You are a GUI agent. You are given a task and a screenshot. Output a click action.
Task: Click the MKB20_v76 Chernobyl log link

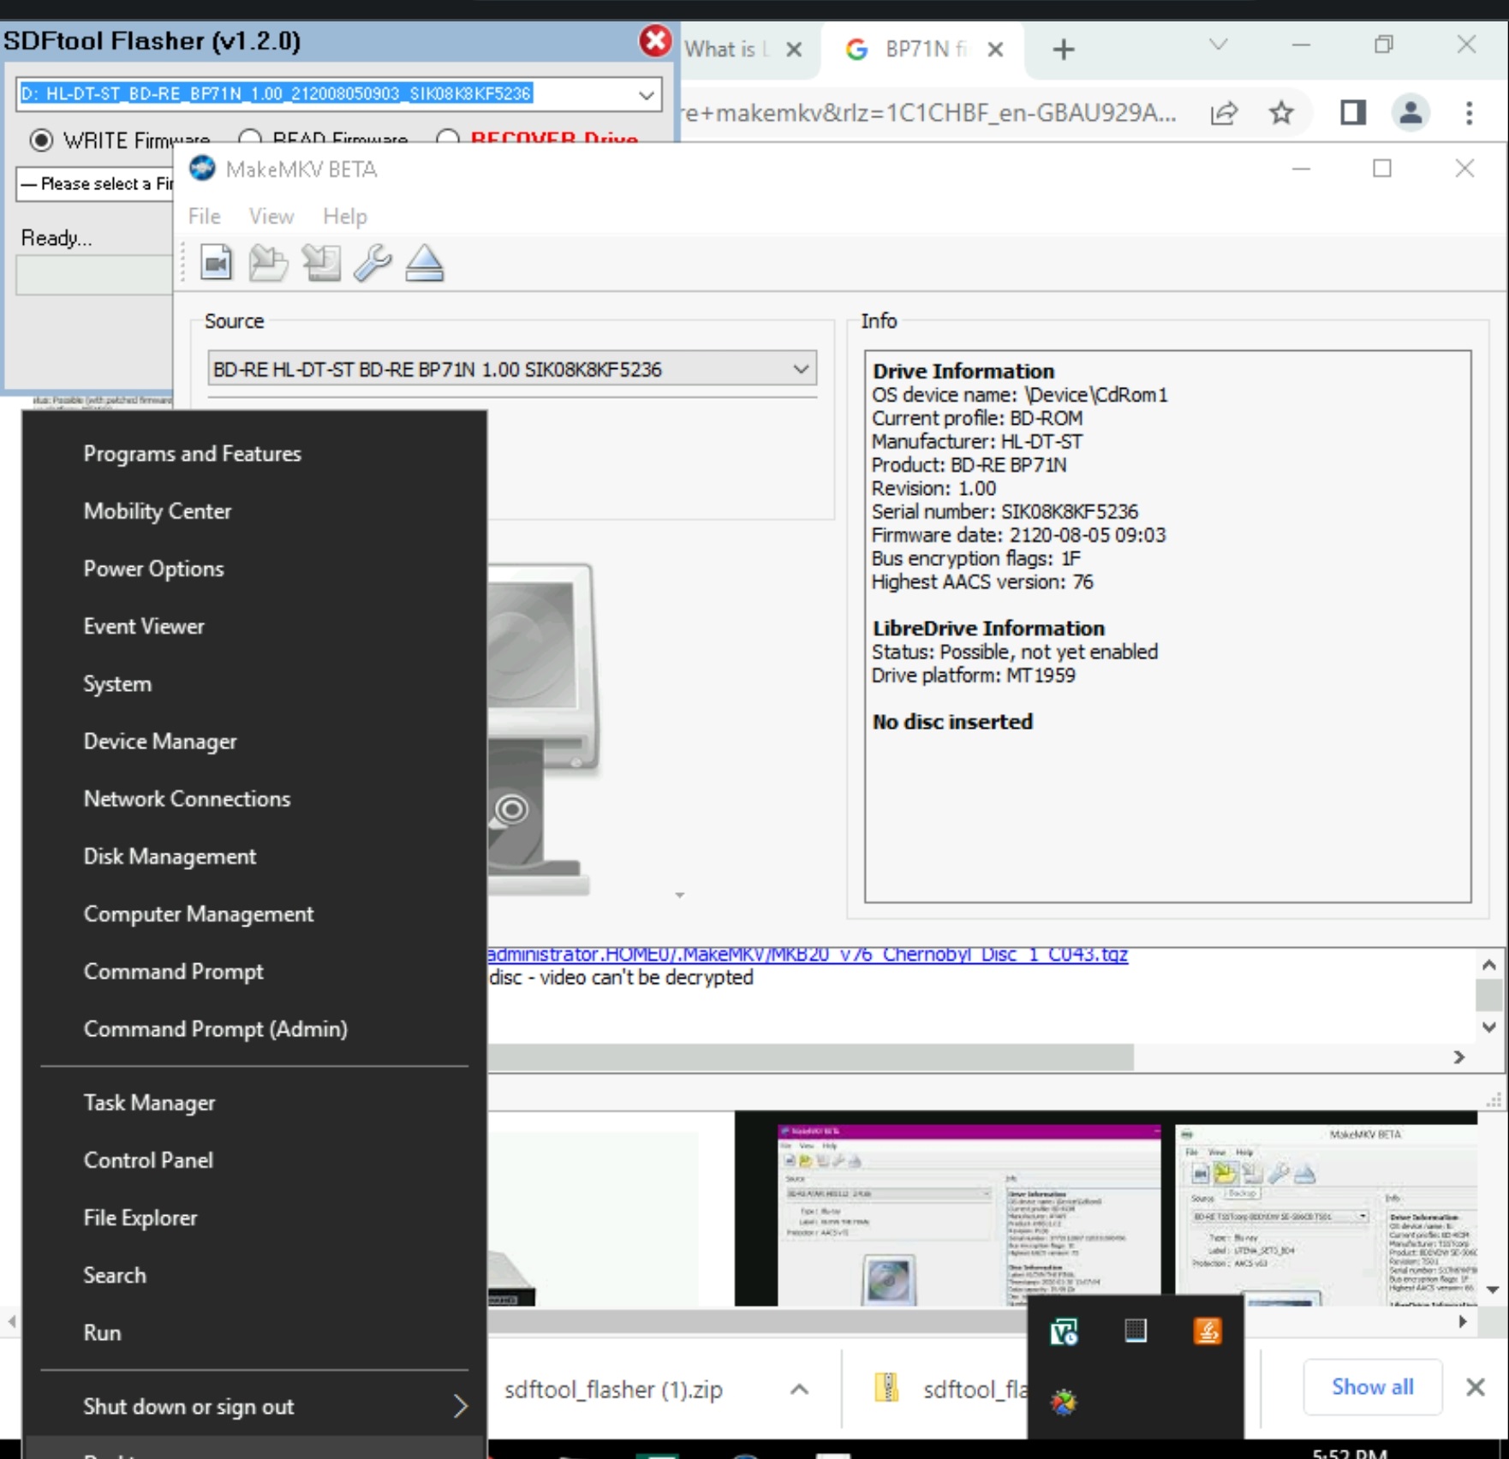coord(808,954)
